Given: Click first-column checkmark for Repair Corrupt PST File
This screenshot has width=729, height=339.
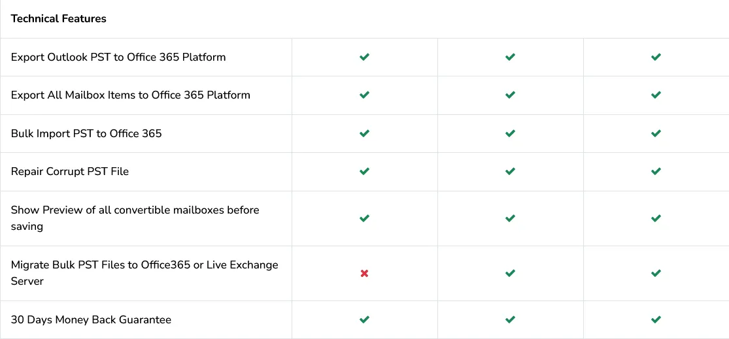Looking at the screenshot, I should pos(364,171).
